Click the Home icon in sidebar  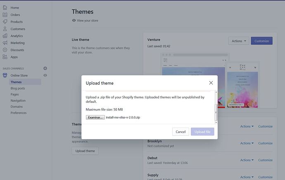click(x=5, y=8)
